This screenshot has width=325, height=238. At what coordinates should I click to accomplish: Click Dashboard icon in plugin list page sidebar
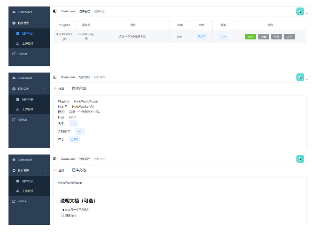[x=14, y=12]
